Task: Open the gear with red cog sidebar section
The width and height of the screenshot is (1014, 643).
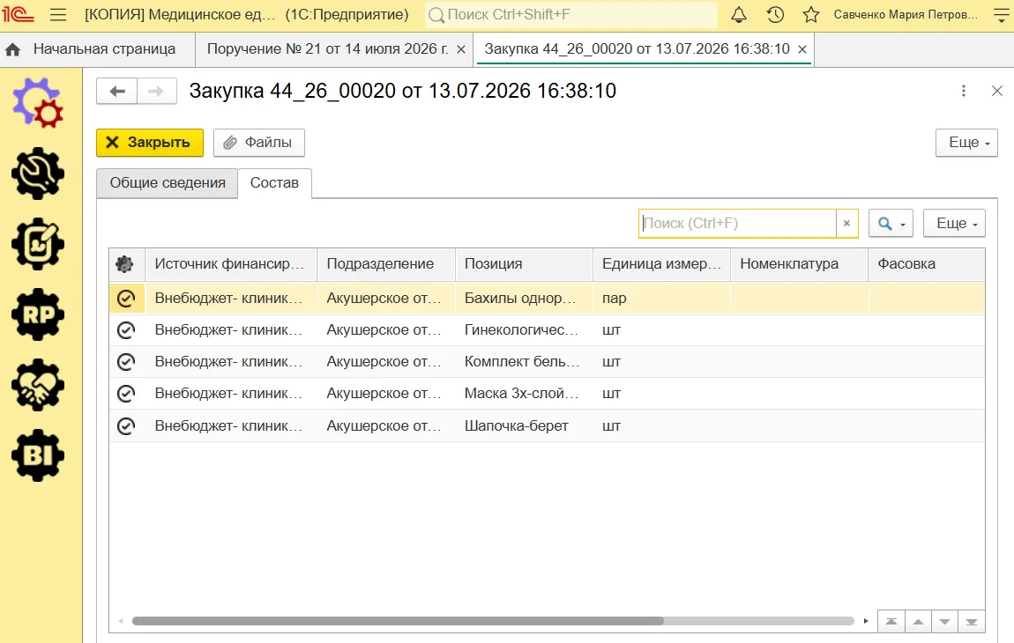Action: click(x=38, y=103)
